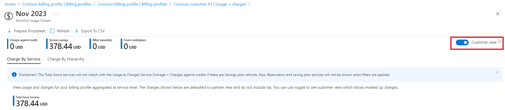The image size is (505, 110).
Task: Click the Service overage 378.44 USD value
Action: (65, 46)
